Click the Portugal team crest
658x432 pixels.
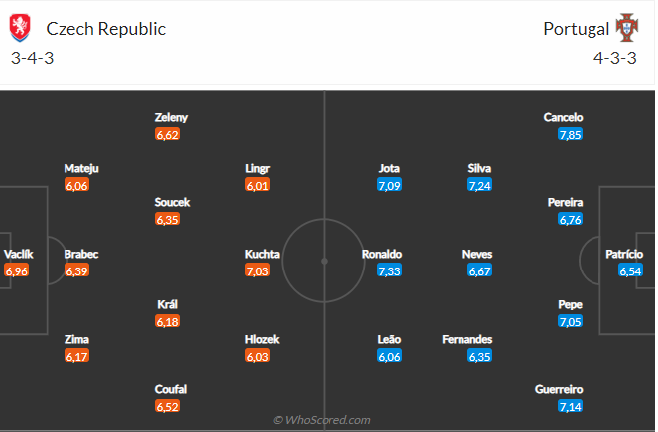coord(627,28)
